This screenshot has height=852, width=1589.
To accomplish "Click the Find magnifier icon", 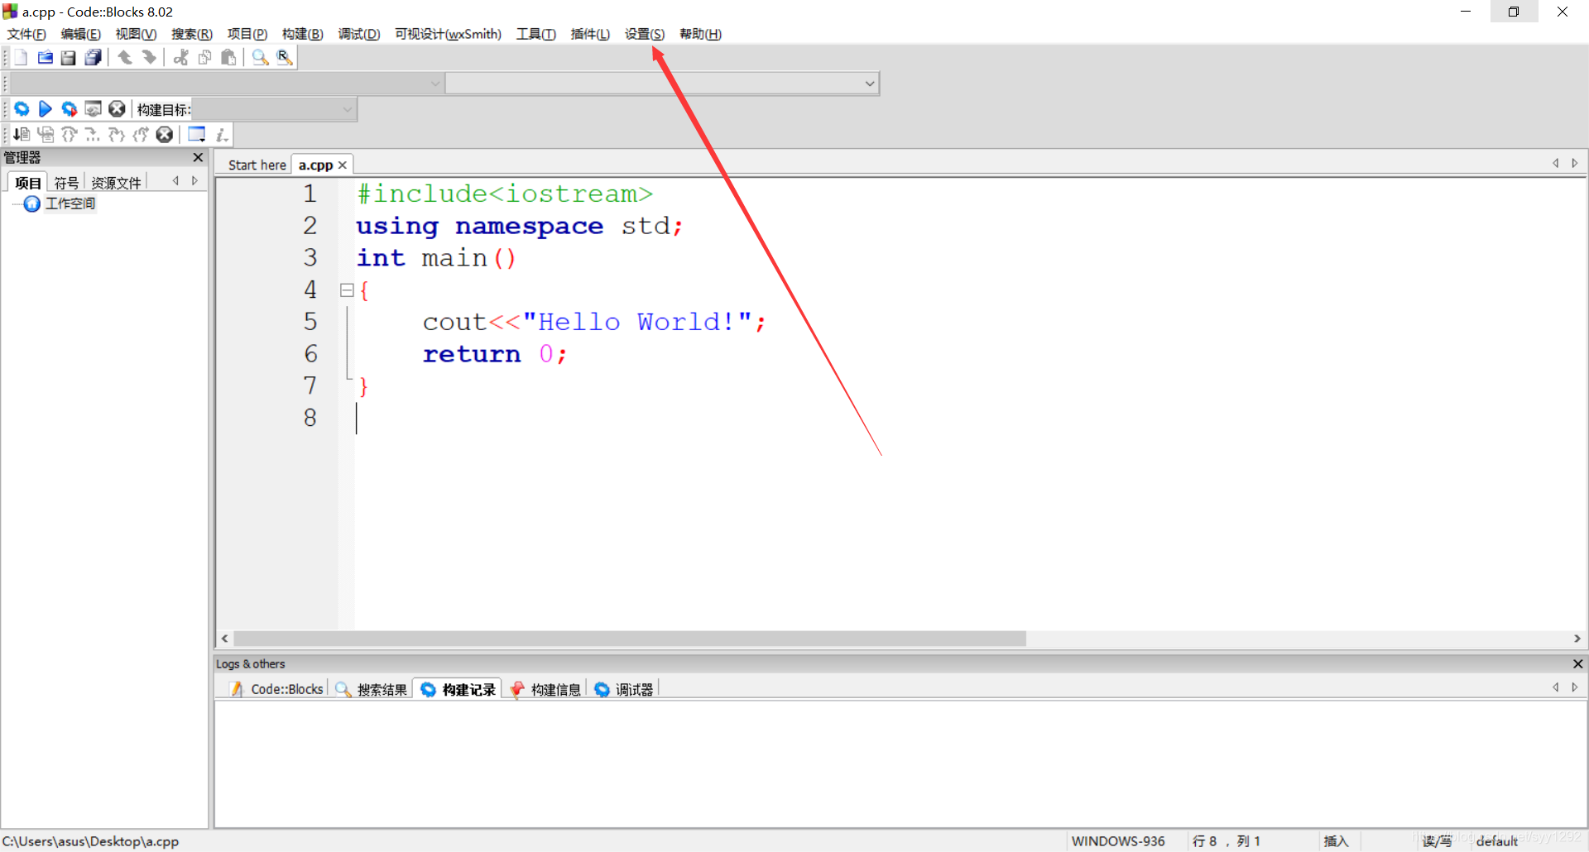I will click(x=260, y=57).
